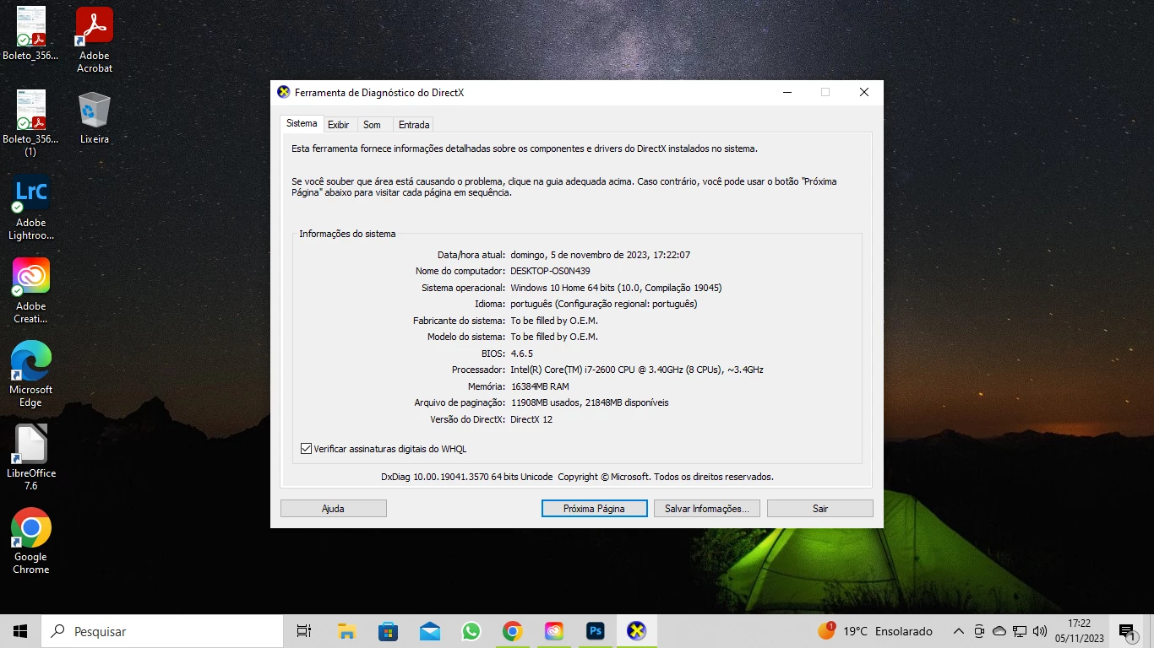Click the 16384MB RAM memory value
1154x648 pixels.
click(x=540, y=386)
